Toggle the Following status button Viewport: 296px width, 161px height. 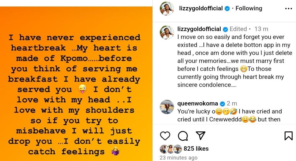[249, 8]
